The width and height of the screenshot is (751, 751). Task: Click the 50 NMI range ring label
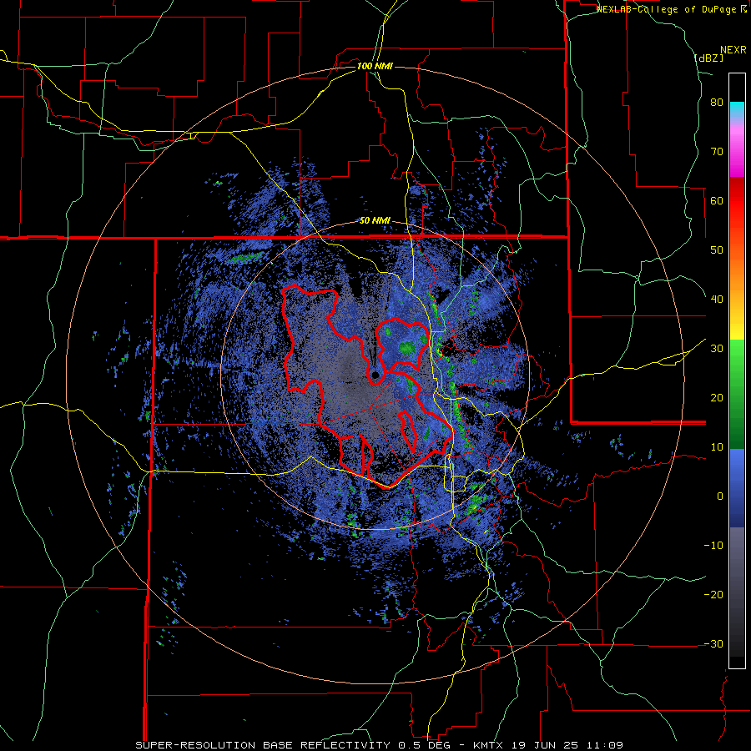pyautogui.click(x=375, y=220)
